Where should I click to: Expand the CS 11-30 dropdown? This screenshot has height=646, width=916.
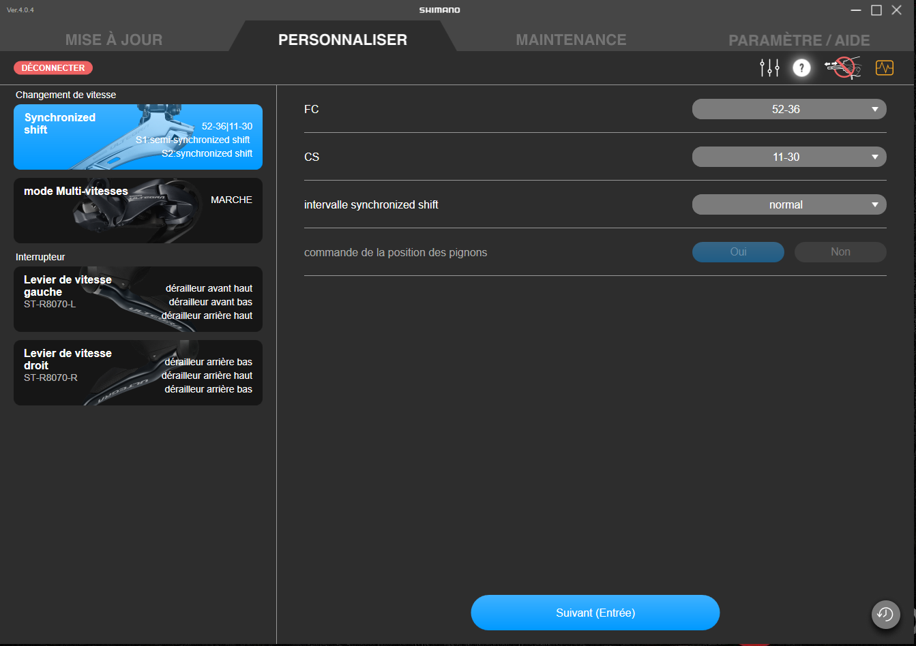click(789, 157)
